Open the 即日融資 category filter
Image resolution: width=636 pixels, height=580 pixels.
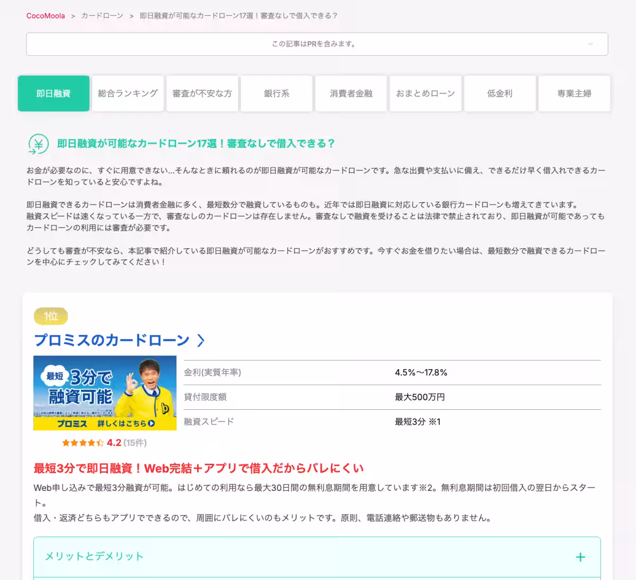53,93
